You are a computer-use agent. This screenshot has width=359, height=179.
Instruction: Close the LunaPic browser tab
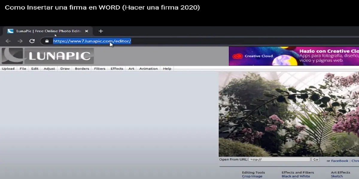pyautogui.click(x=87, y=31)
